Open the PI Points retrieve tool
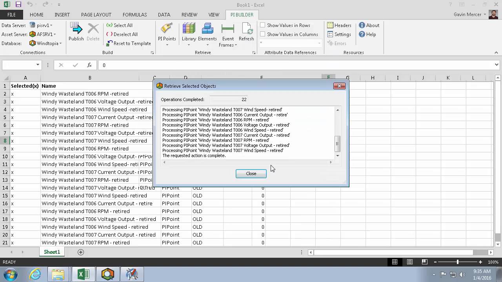This screenshot has height=282, width=502. 167,34
